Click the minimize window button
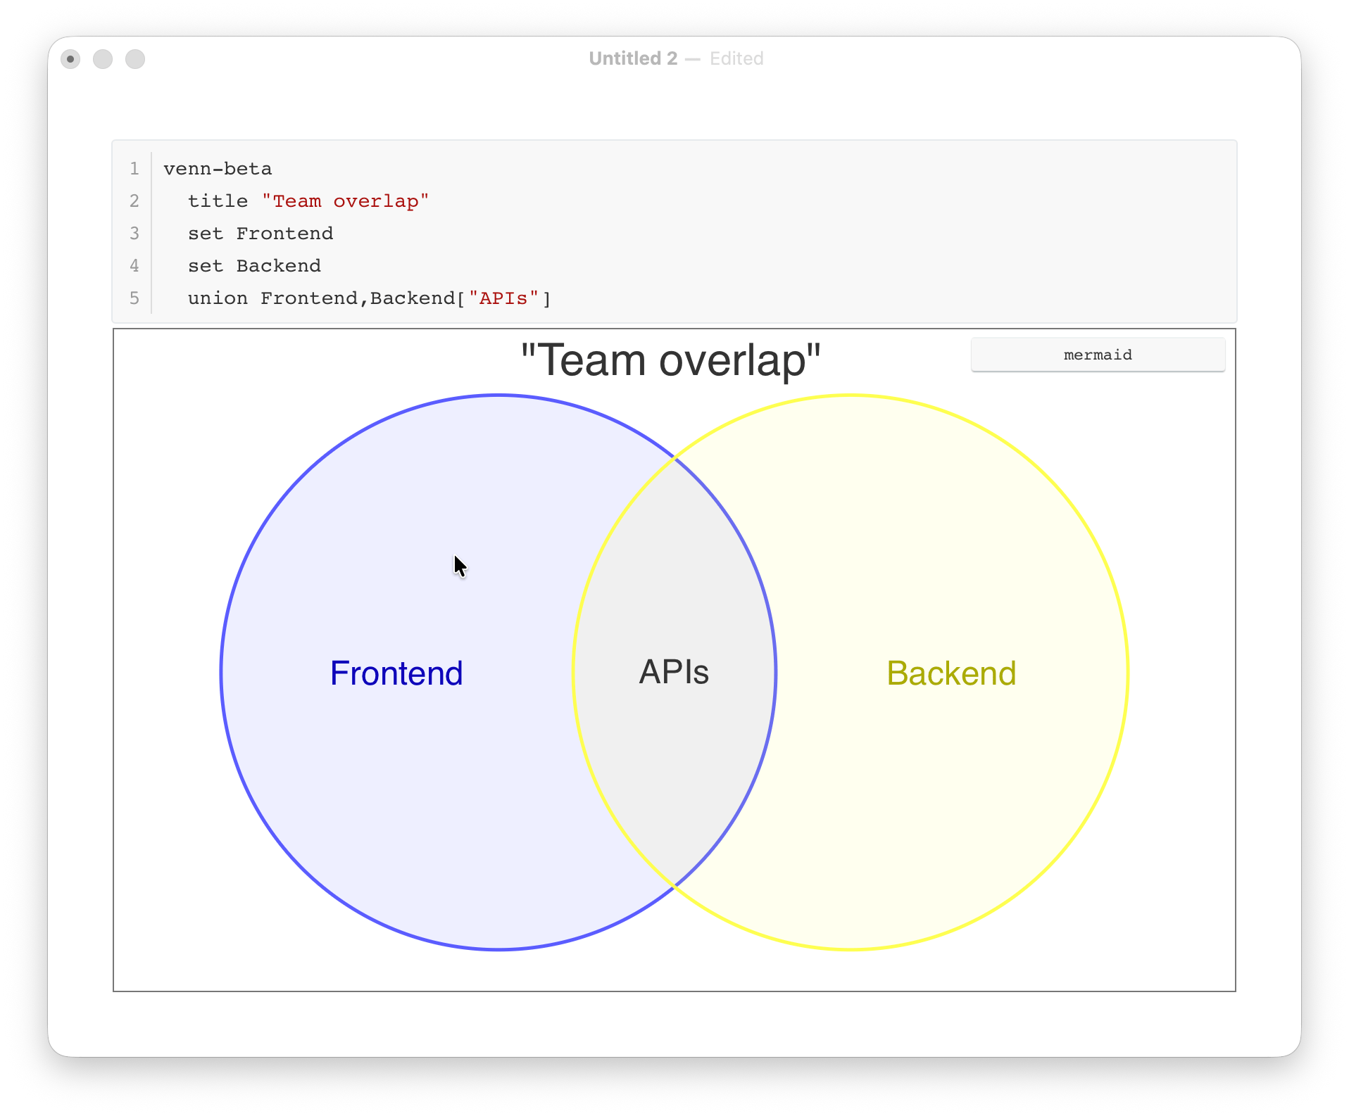 point(103,59)
